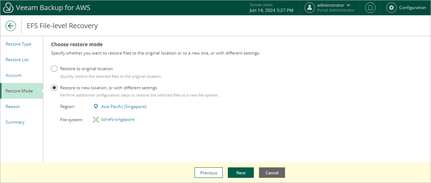Open the Asia Pacific (Singapore) region link

124,107
